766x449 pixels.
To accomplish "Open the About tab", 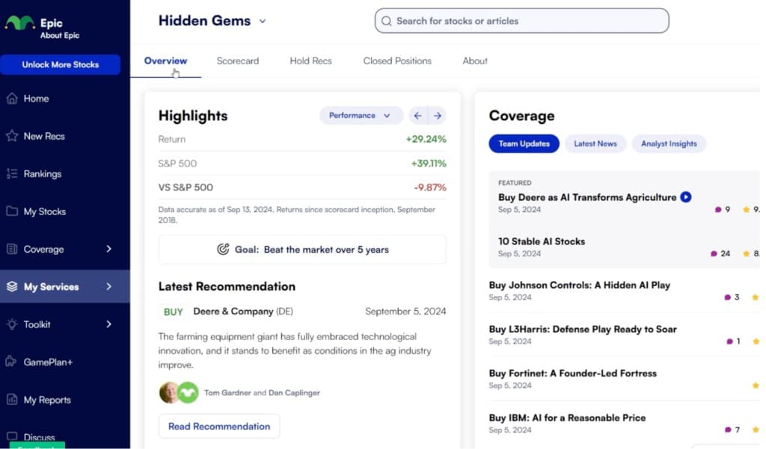I will 475,61.
